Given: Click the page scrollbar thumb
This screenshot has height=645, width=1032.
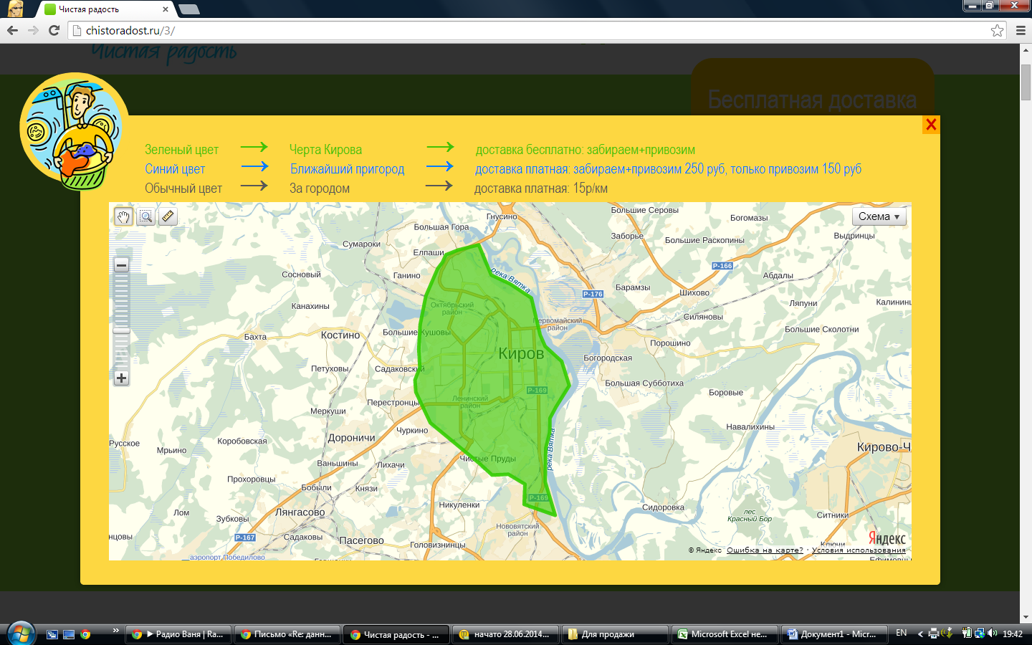Looking at the screenshot, I should pos(1026,82).
